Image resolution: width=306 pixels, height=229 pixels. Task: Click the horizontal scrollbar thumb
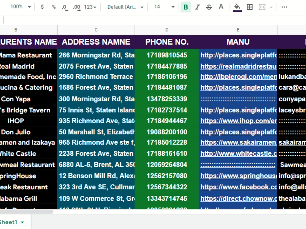(x=27, y=212)
